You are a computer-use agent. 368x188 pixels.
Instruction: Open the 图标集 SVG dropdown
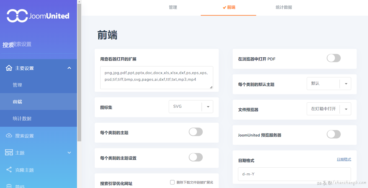(x=191, y=107)
